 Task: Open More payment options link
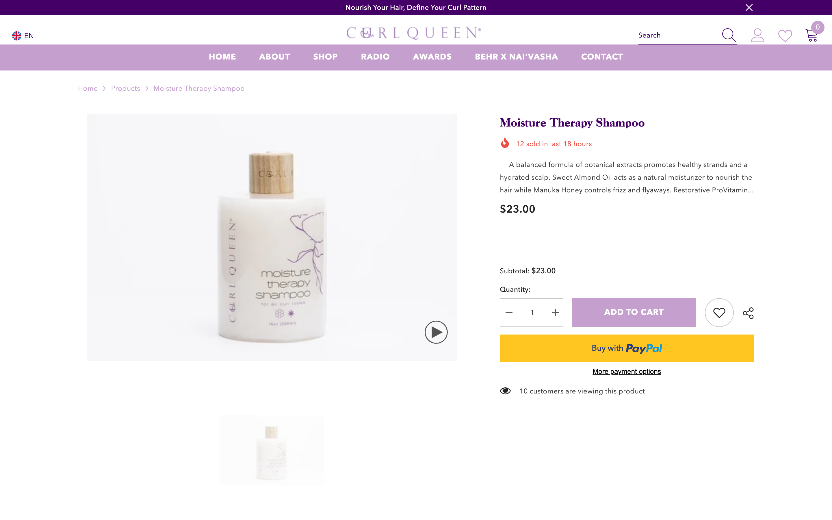(x=626, y=372)
